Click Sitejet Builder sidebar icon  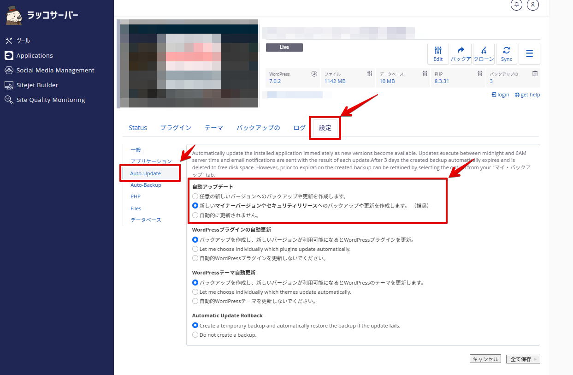9,85
